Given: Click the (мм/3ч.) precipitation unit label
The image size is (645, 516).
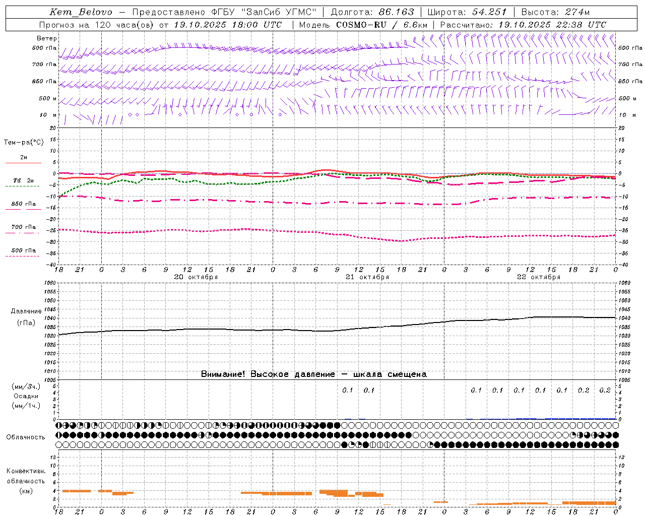Looking at the screenshot, I should click(26, 386).
